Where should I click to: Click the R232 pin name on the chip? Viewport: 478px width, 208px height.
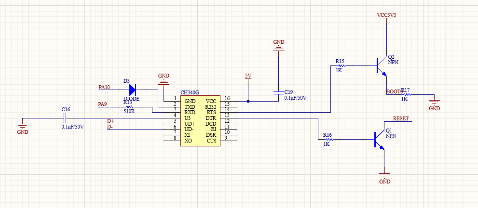click(211, 107)
